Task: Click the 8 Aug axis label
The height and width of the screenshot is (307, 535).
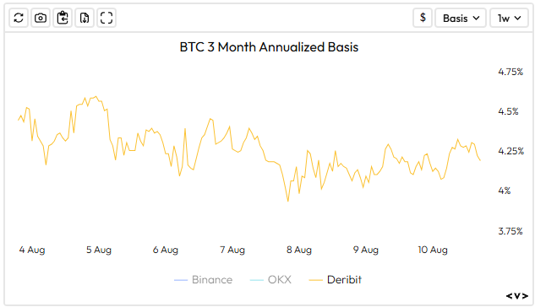Action: click(299, 250)
